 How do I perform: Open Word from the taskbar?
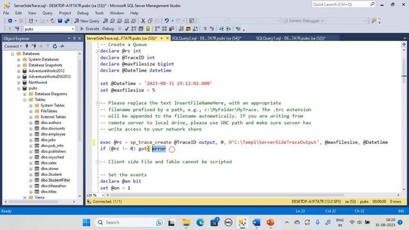click(x=256, y=222)
